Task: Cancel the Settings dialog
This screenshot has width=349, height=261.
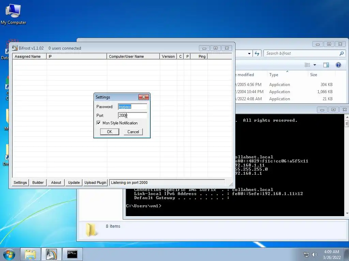Action: pos(133,132)
